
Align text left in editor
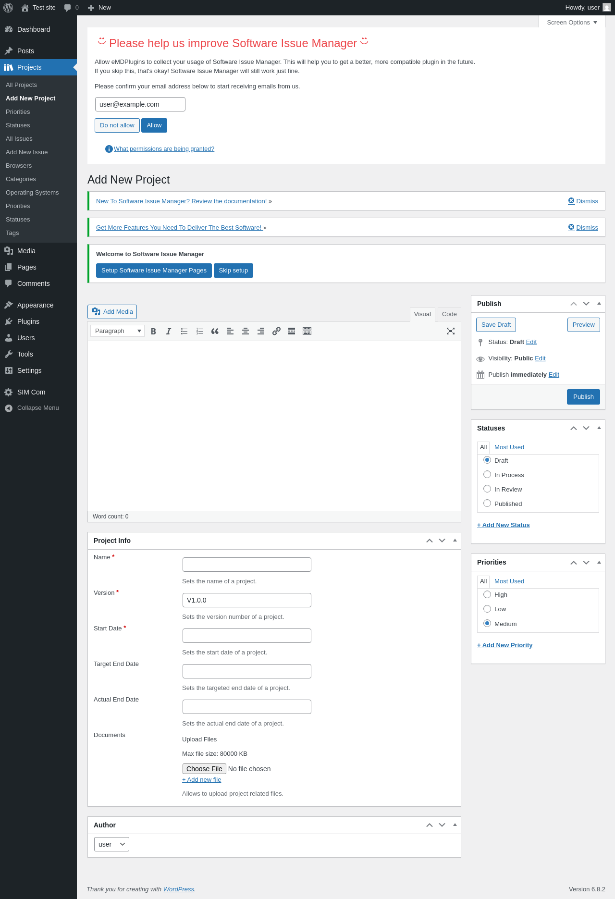[230, 331]
